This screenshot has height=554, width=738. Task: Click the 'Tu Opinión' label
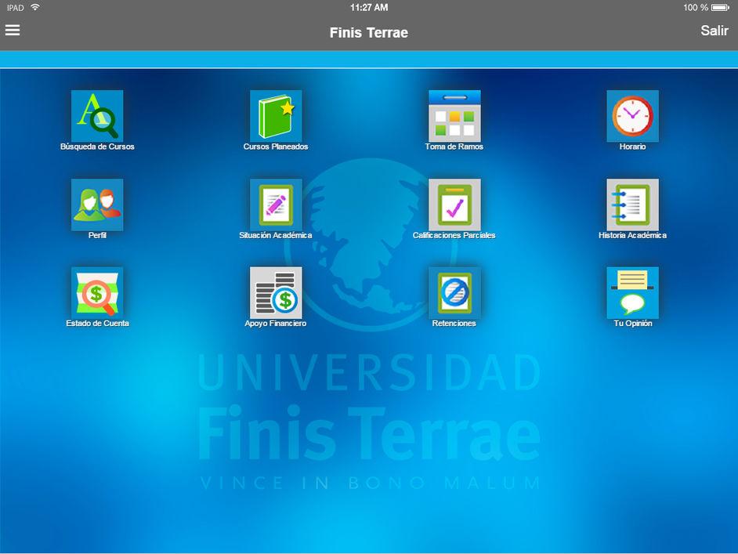coord(633,323)
